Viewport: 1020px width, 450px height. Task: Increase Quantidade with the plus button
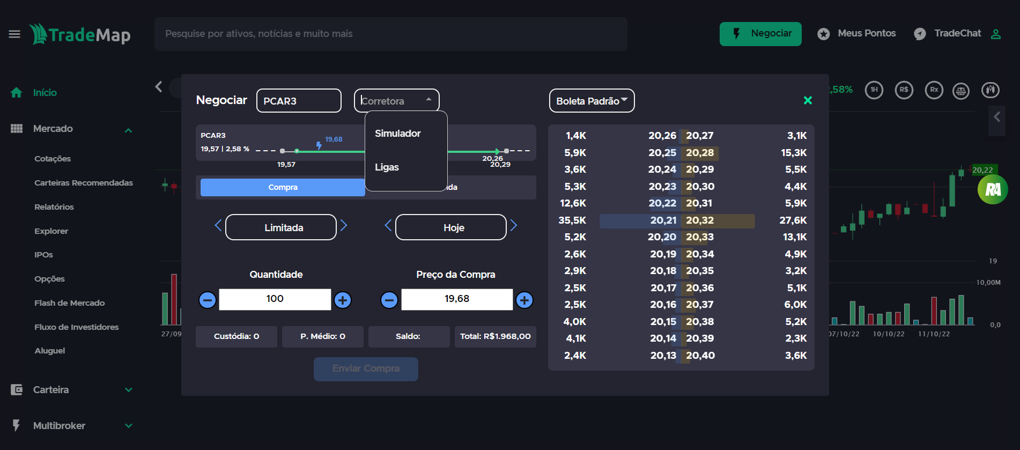(343, 300)
